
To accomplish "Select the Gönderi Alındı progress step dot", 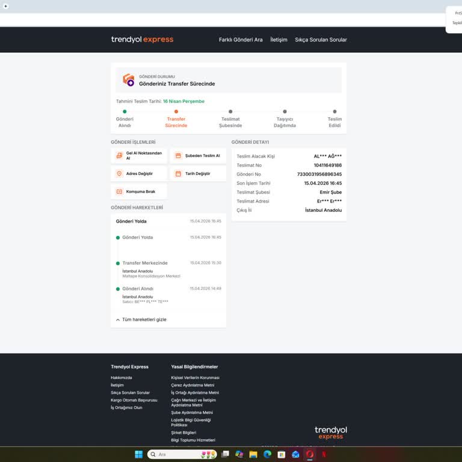I will [125, 111].
